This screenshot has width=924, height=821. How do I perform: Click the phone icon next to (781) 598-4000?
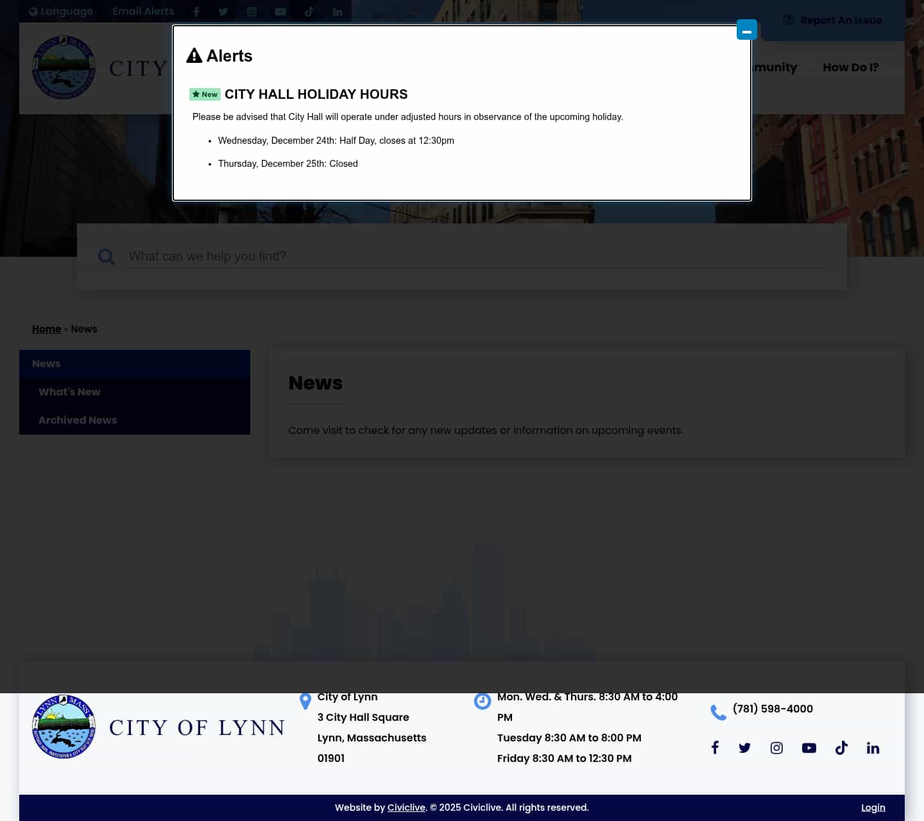(x=718, y=713)
